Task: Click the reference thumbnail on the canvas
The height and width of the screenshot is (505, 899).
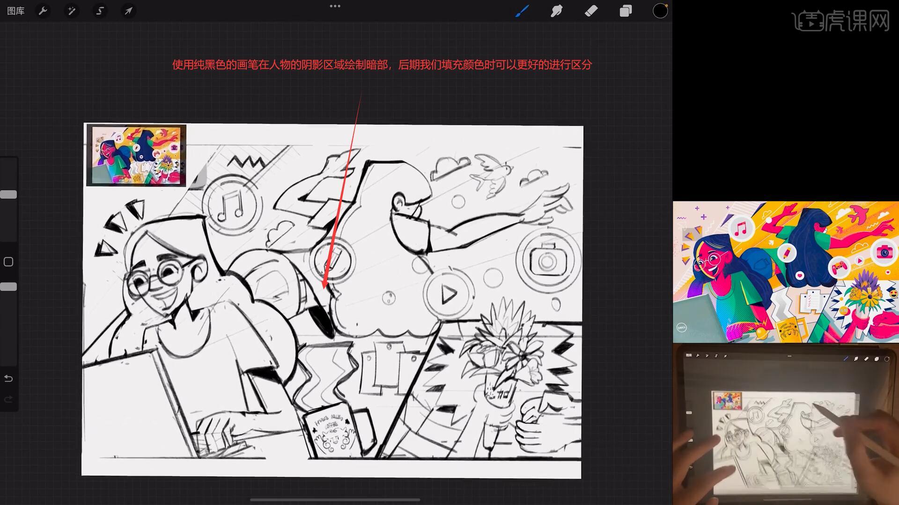Action: point(136,155)
